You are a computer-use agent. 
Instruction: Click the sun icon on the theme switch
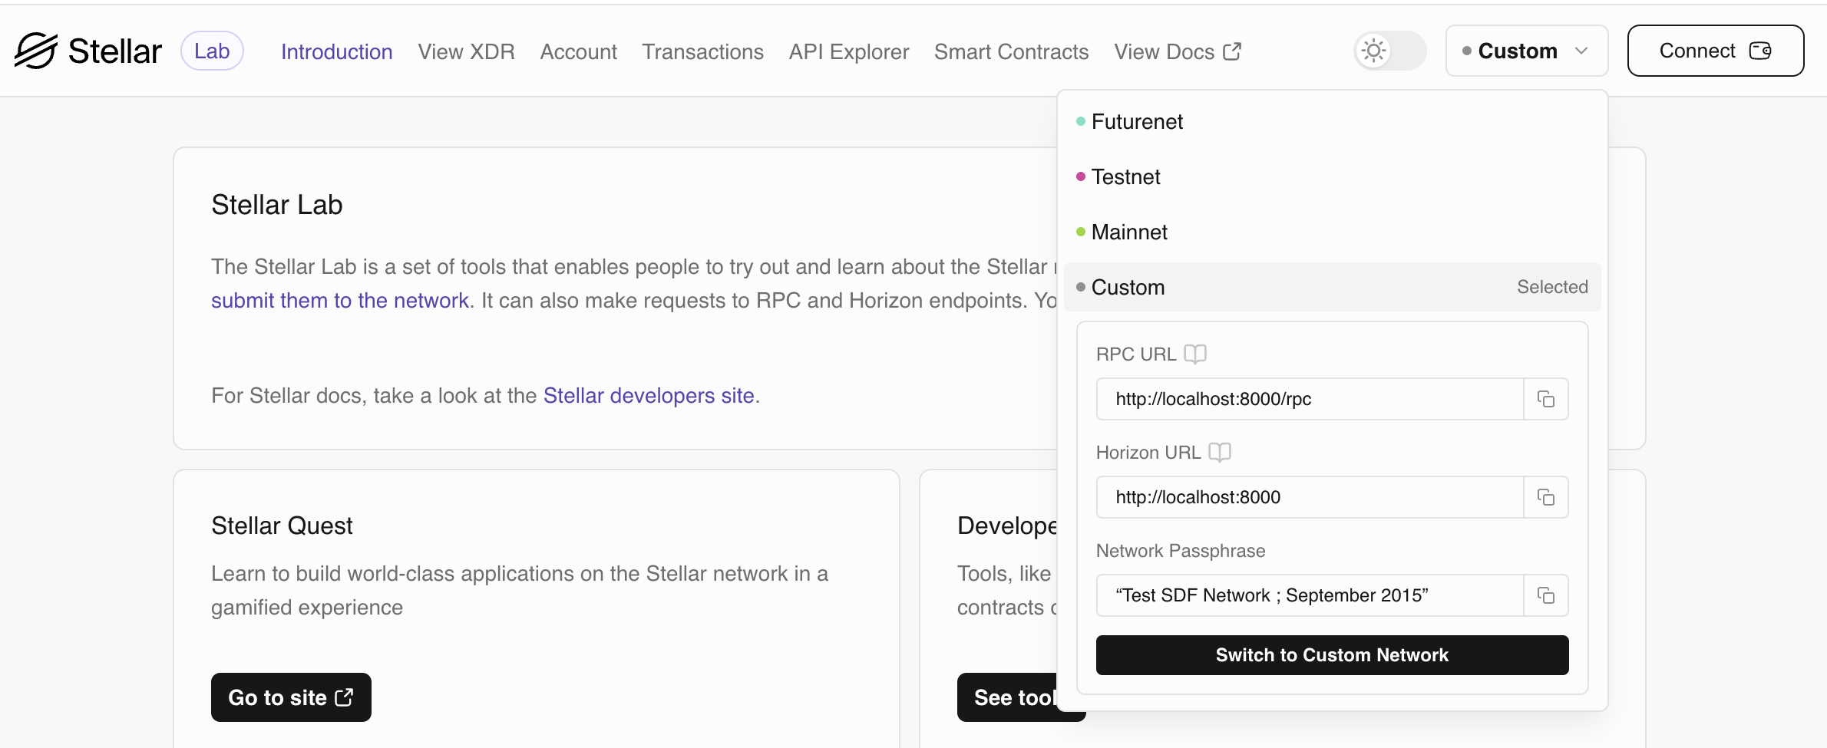1373,51
